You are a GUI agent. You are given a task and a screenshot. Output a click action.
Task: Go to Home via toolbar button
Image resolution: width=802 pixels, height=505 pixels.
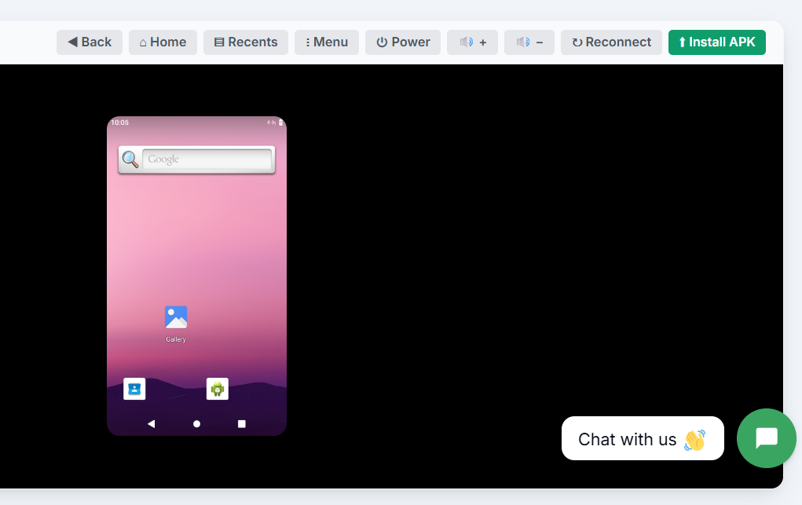tap(163, 42)
